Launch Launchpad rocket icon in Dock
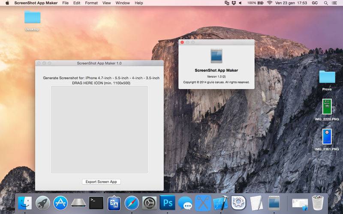 [x=42, y=203]
